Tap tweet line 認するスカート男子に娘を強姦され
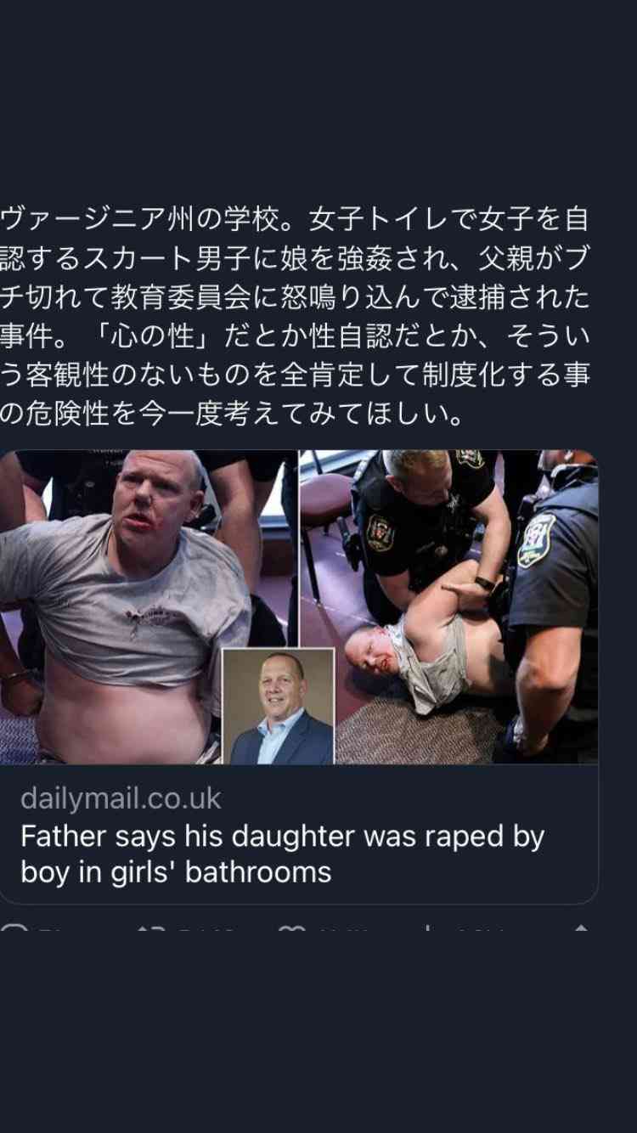637x1133 pixels. pos(295,259)
